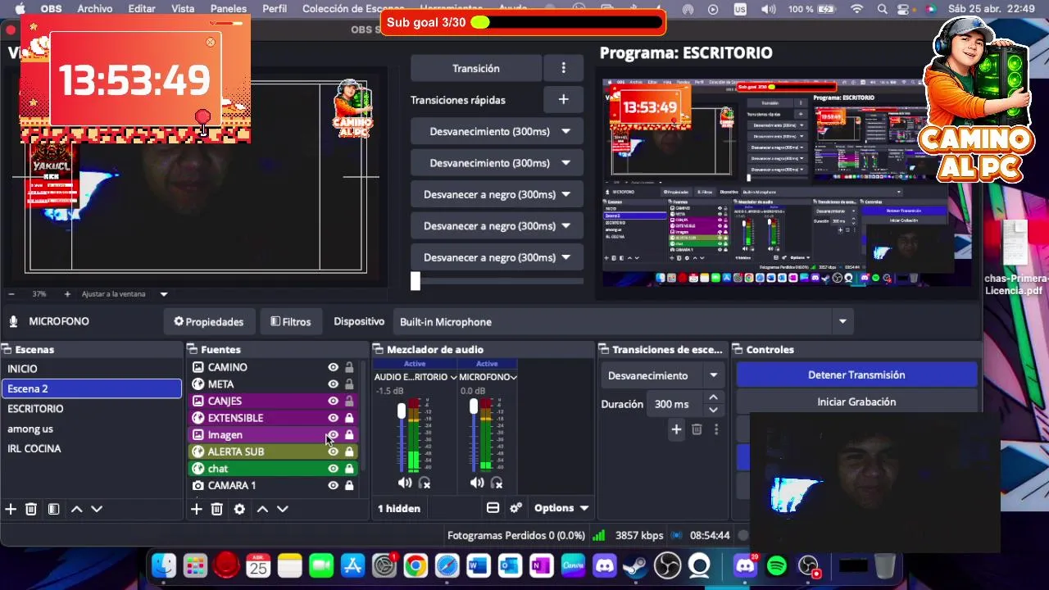Lock the CAMINO source with its padlock
This screenshot has height=590, width=1049.
click(349, 367)
